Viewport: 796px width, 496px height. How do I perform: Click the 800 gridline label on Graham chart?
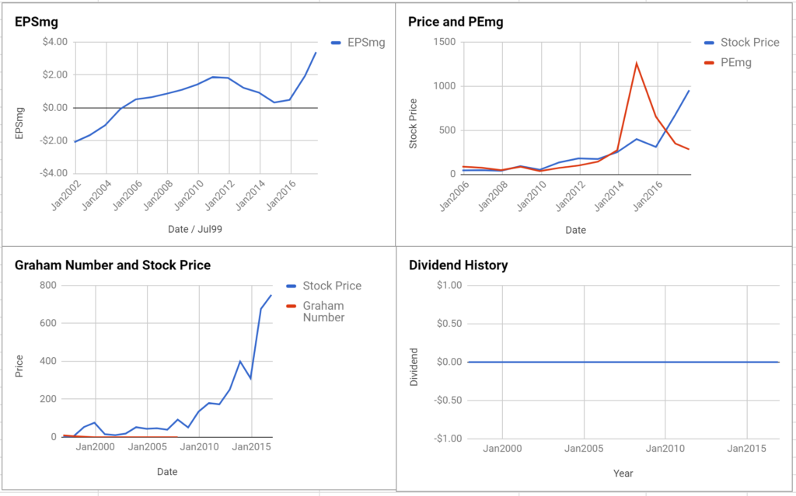47,285
